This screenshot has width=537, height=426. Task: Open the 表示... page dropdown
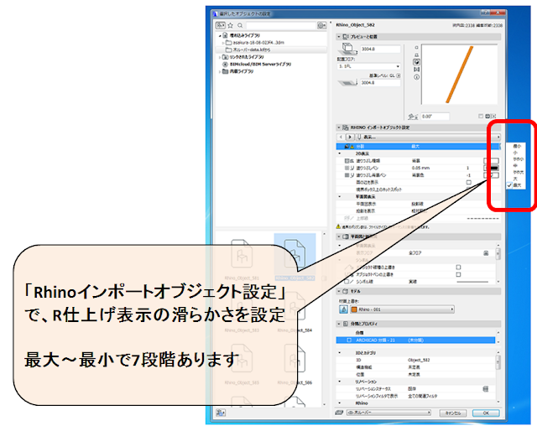(x=428, y=138)
